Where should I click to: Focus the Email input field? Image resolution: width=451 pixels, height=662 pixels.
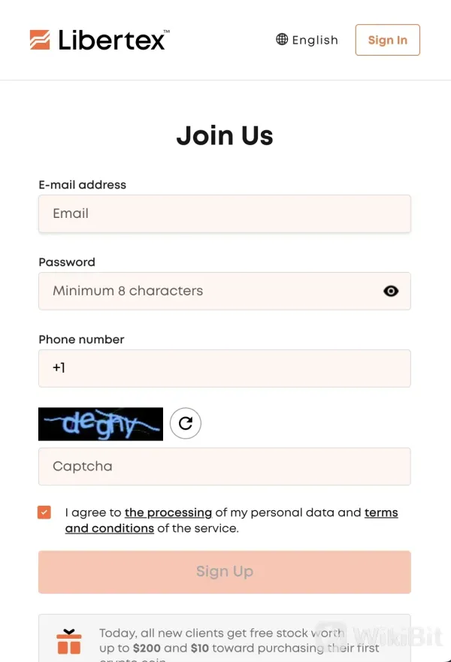224,213
